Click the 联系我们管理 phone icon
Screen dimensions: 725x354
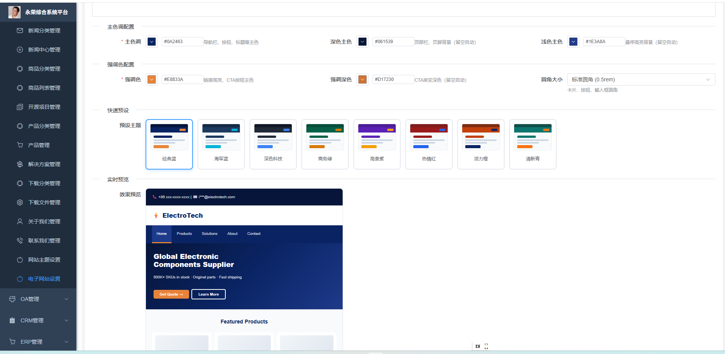coord(20,241)
